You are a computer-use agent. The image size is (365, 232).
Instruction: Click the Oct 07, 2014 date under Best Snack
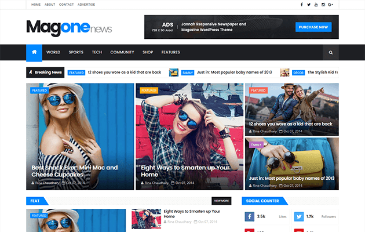(75, 183)
